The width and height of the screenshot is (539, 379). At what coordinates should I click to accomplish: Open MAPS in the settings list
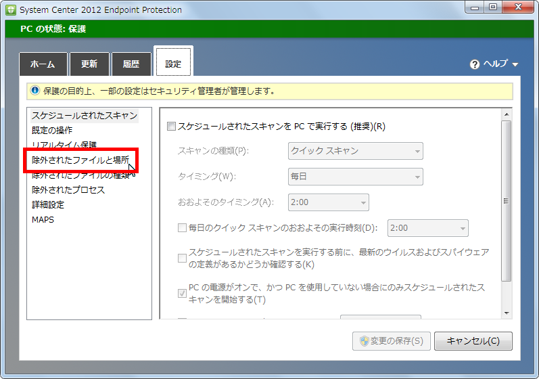[x=43, y=220]
